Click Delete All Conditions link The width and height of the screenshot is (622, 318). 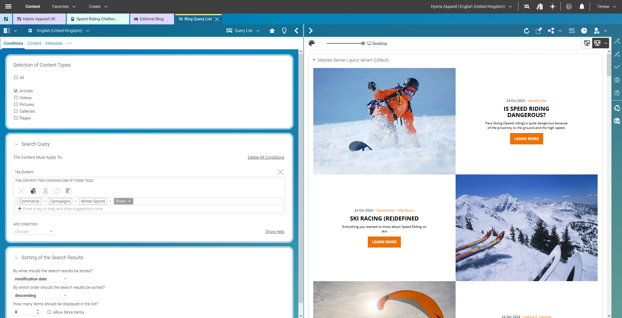(266, 157)
